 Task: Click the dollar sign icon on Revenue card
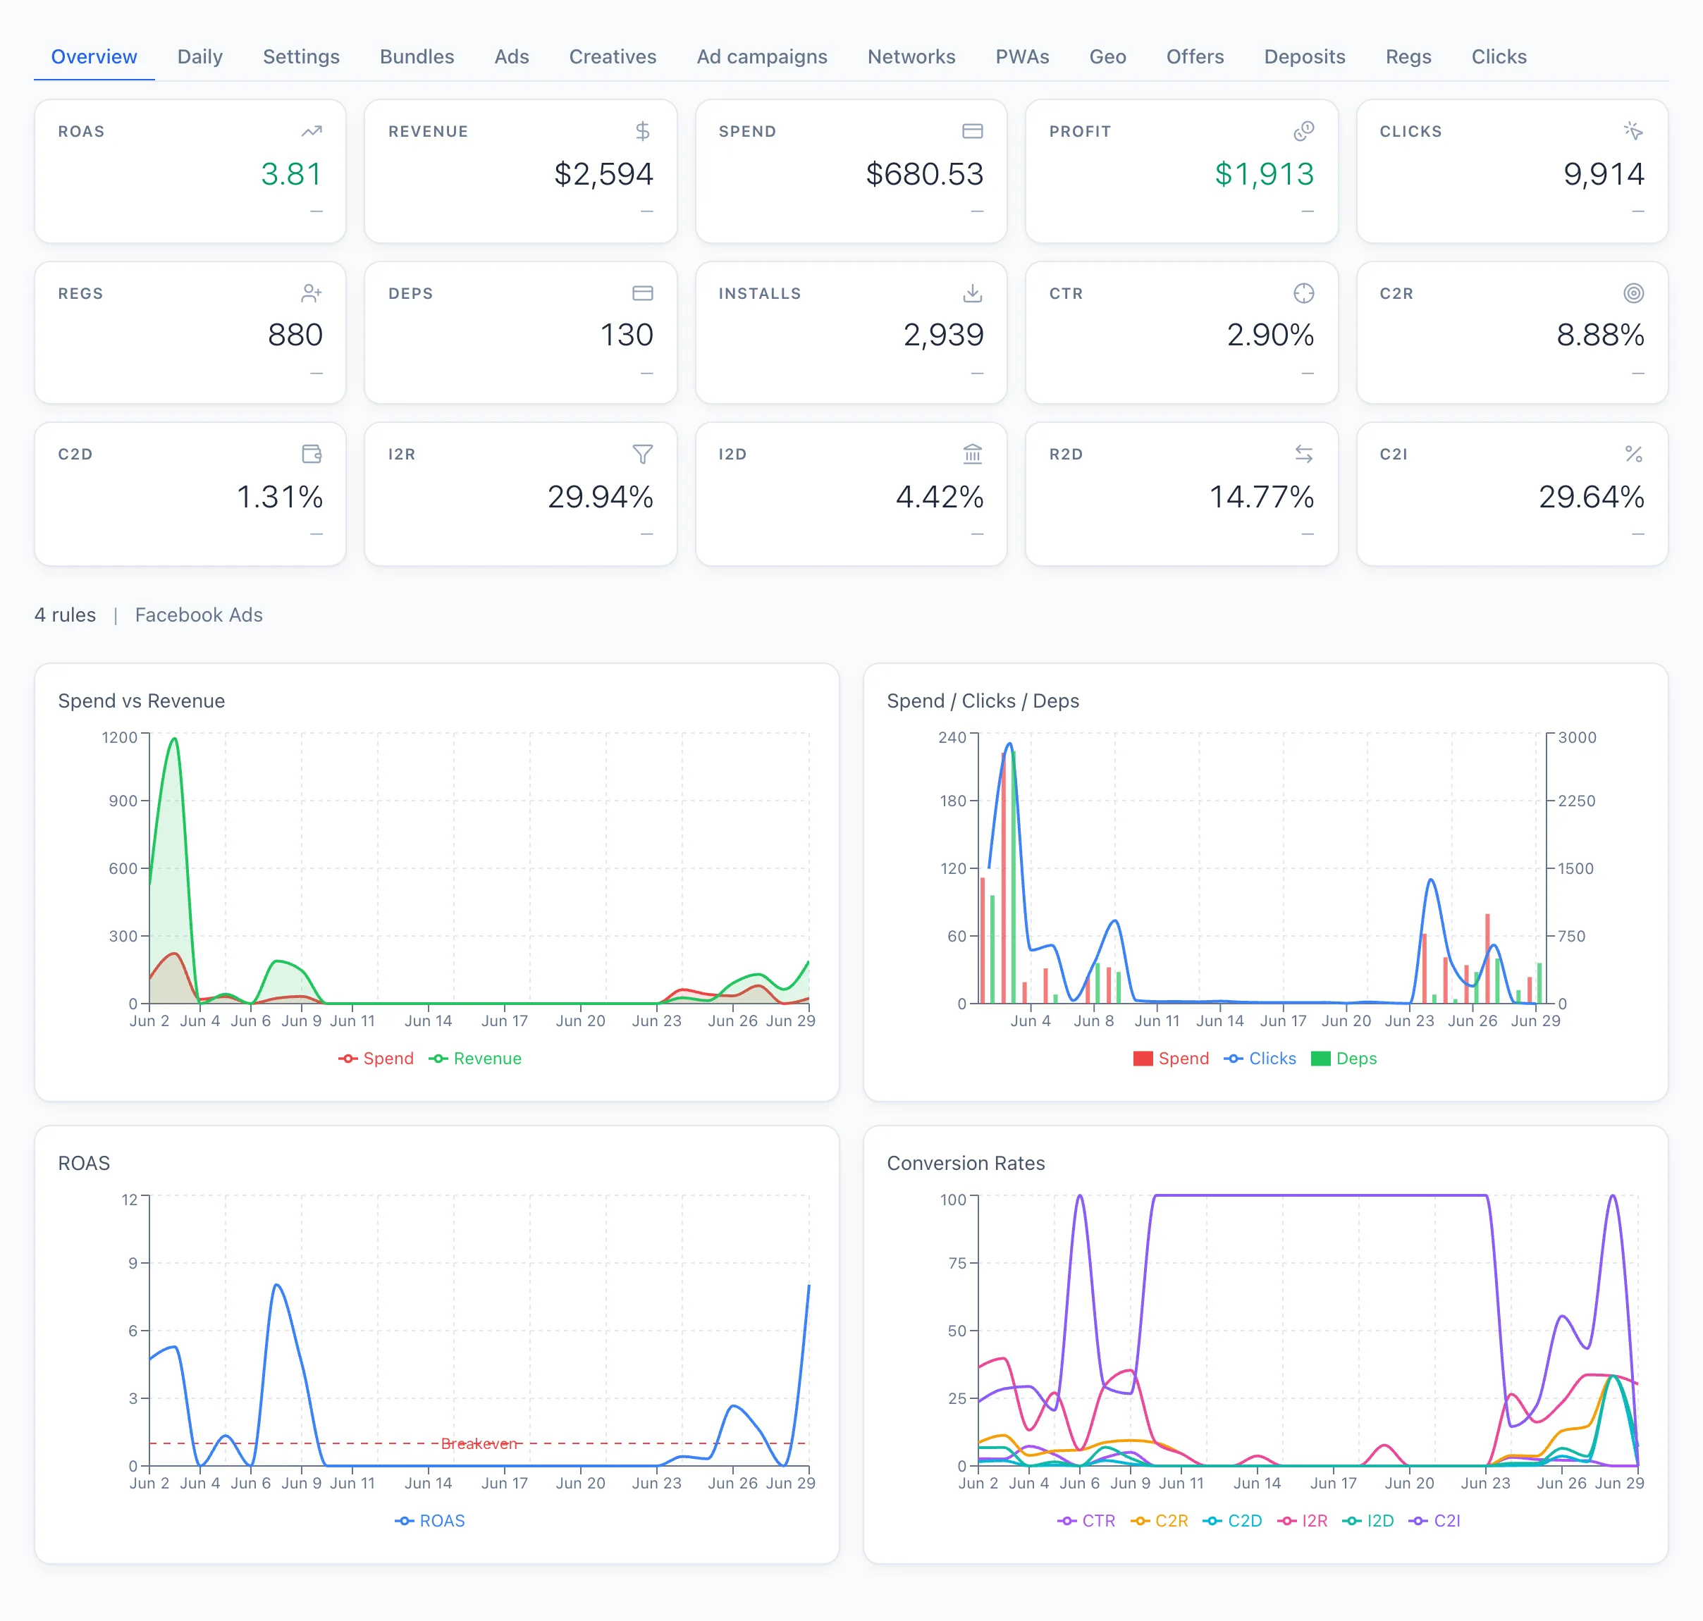pos(642,131)
